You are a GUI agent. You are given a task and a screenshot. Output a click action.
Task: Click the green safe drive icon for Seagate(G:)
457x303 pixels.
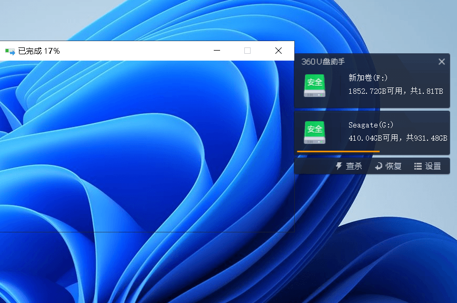point(314,132)
